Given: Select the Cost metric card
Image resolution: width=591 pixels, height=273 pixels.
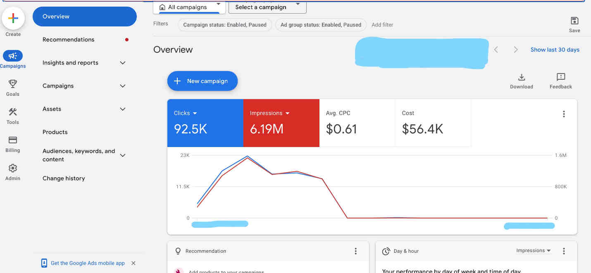Looking at the screenshot, I should click(433, 123).
